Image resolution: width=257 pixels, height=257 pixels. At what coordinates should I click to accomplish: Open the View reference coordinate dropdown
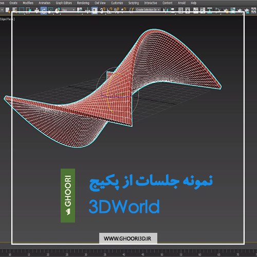point(68,10)
